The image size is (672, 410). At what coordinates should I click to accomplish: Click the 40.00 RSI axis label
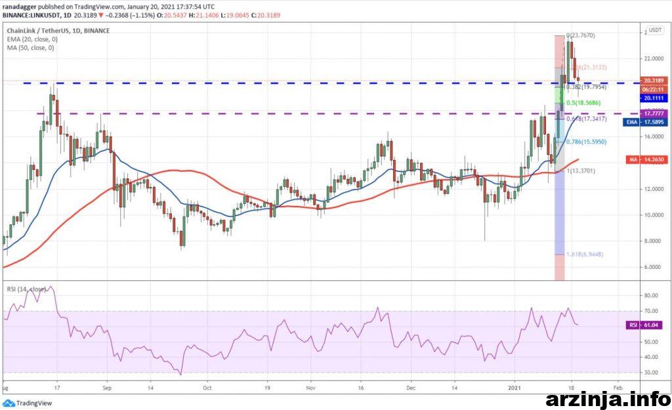pyautogui.click(x=650, y=358)
